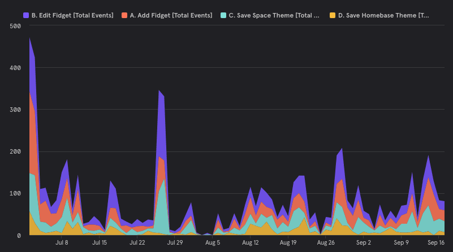Select the Aug 5 date label
This screenshot has height=252, width=453.
point(213,242)
